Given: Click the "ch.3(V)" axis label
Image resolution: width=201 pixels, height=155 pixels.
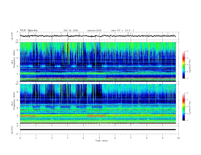Looking at the screenshot, I should point(12,130).
